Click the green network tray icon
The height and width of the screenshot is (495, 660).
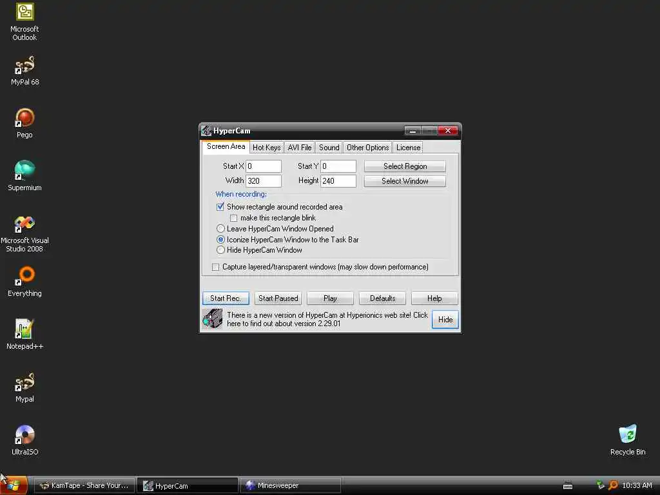pyautogui.click(x=600, y=485)
